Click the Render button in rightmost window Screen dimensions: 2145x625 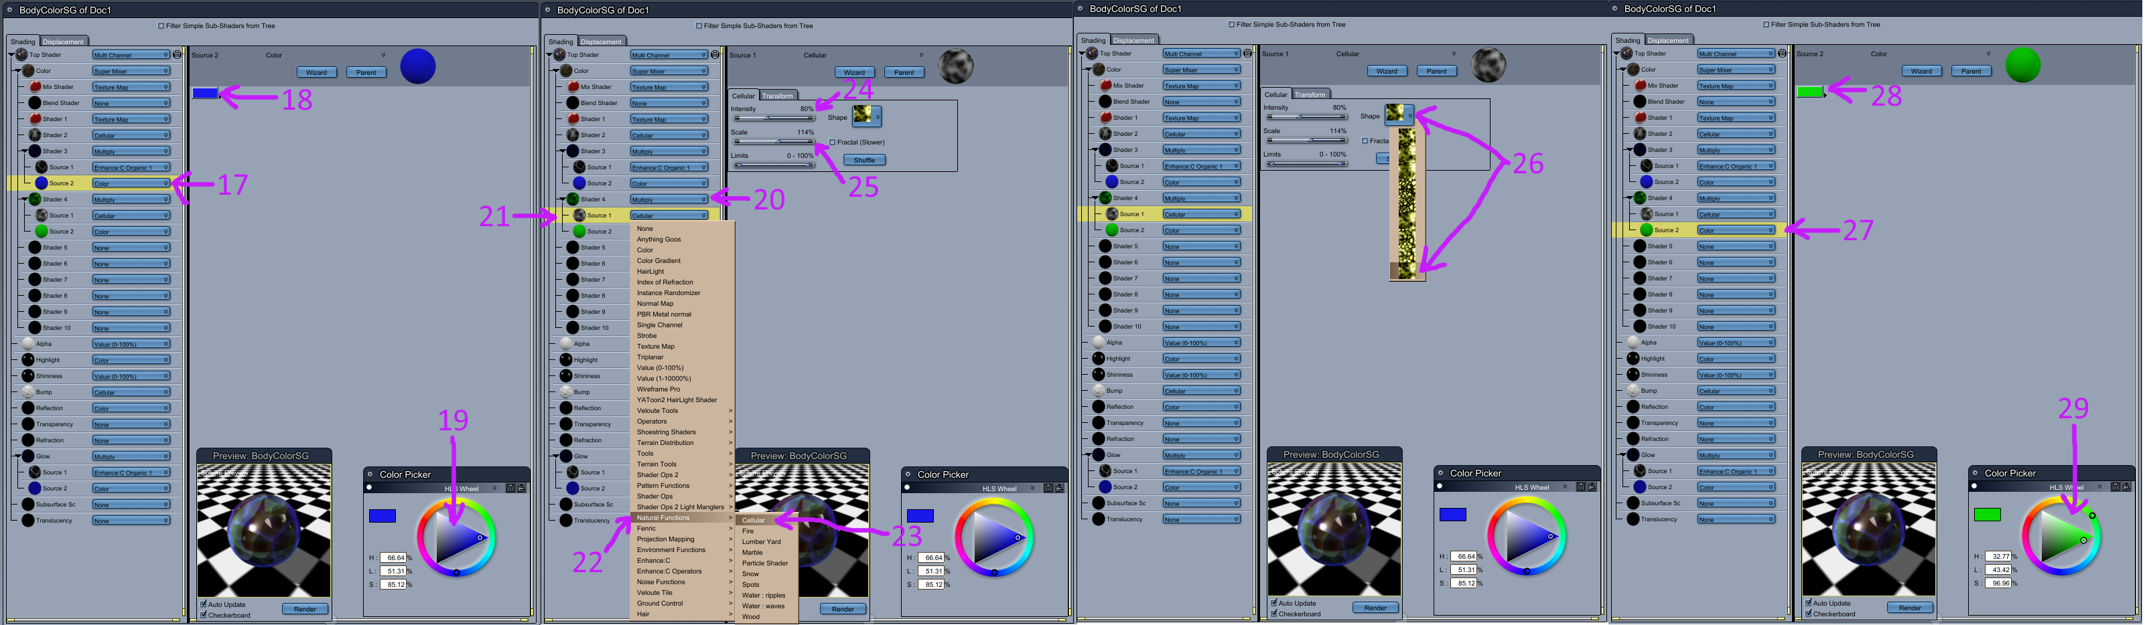click(1910, 608)
